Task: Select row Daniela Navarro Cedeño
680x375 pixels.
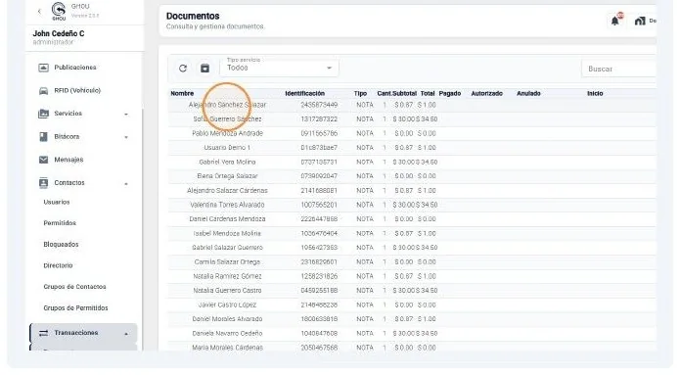Action: pyautogui.click(x=412, y=333)
